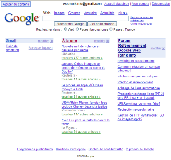The image size is (171, 160).
Task: Open Règles de confidentialité footer link
Action: pos(106,149)
